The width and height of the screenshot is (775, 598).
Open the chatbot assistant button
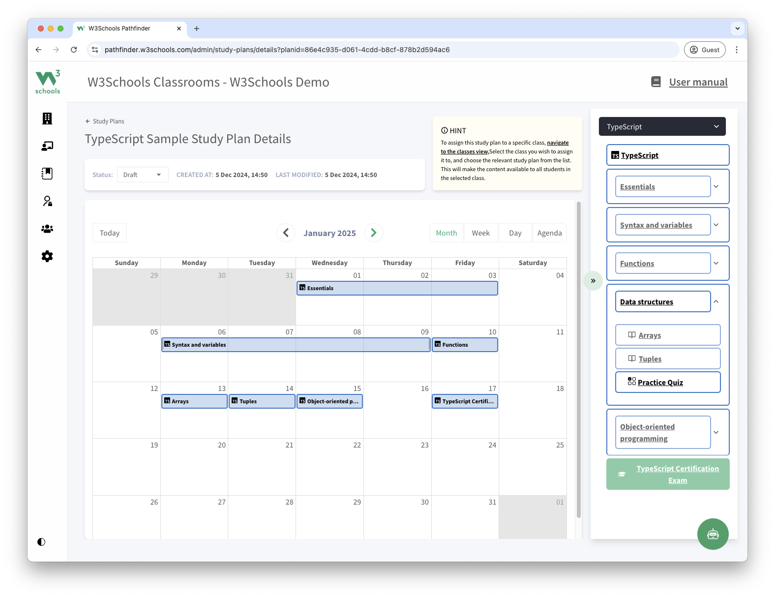[x=713, y=534]
